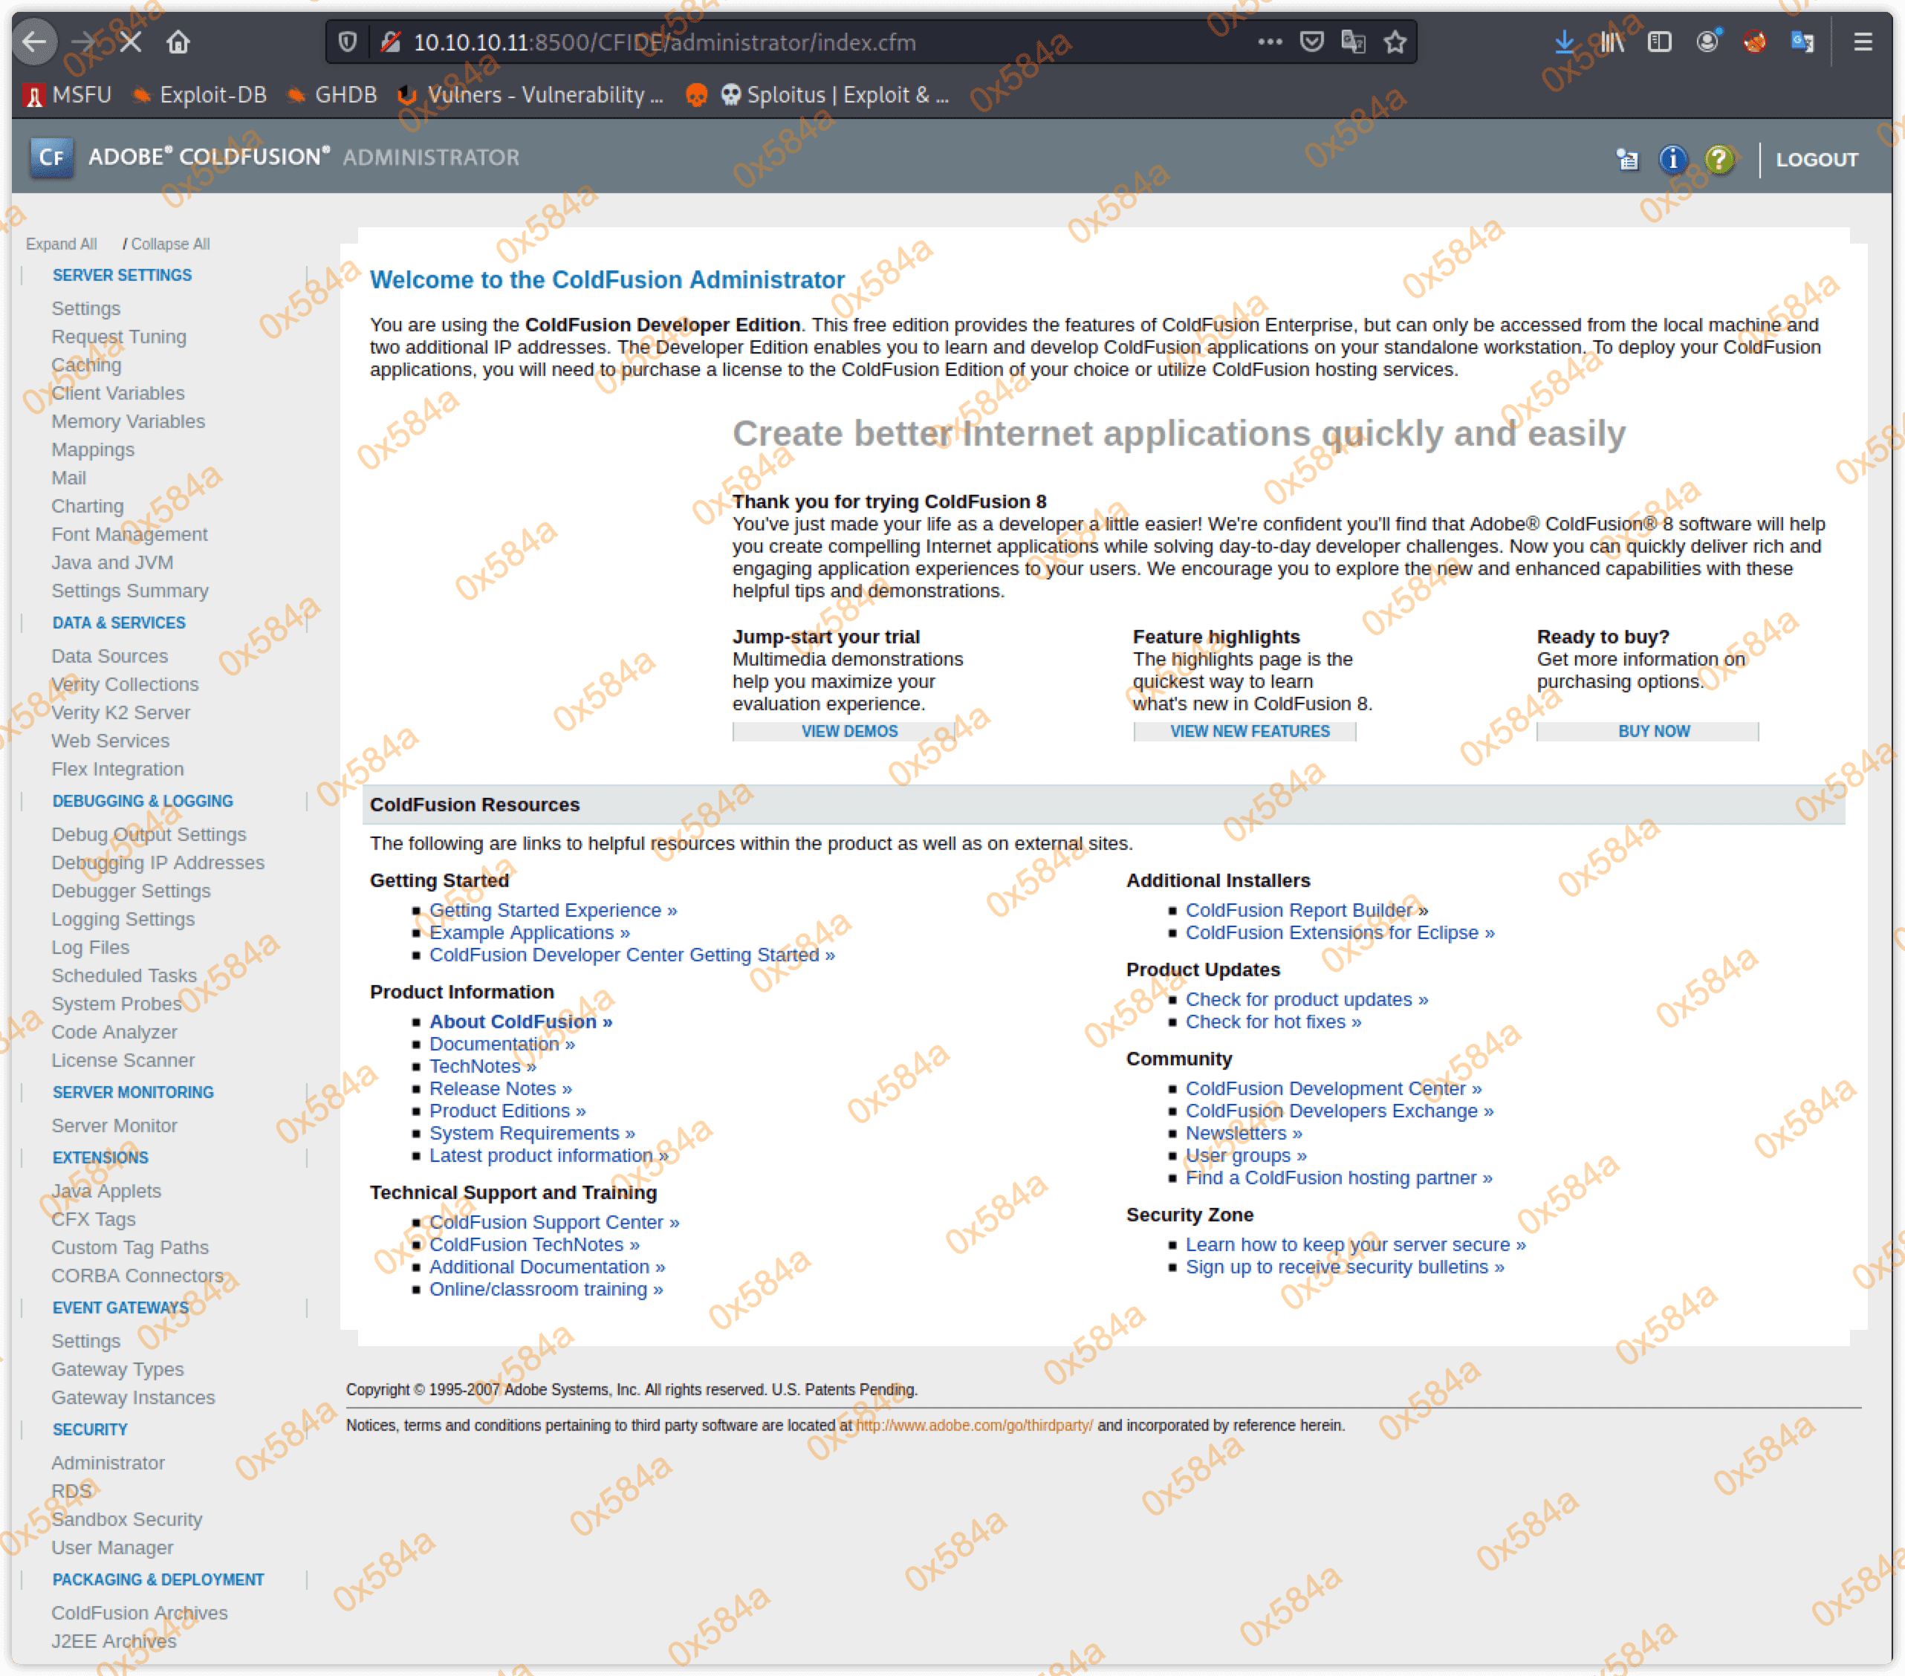Collapse the SERVER SETTINGS section
The height and width of the screenshot is (1676, 1905).
point(122,275)
